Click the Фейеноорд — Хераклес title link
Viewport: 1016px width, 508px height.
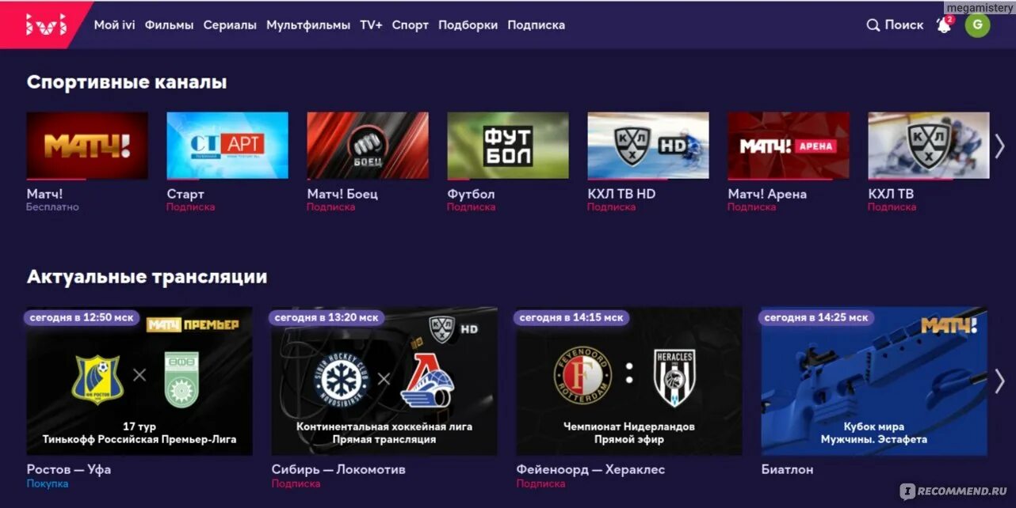coord(590,469)
